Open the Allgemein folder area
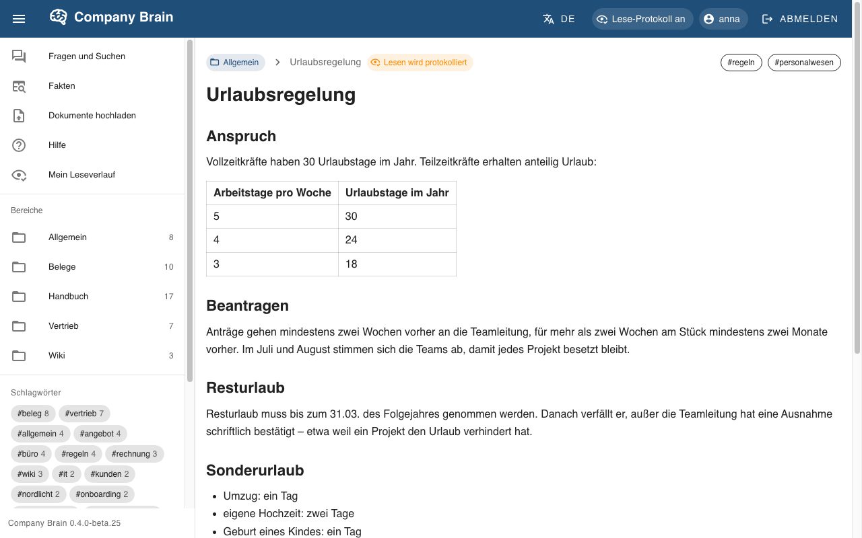This screenshot has height=538, width=862. [x=92, y=237]
